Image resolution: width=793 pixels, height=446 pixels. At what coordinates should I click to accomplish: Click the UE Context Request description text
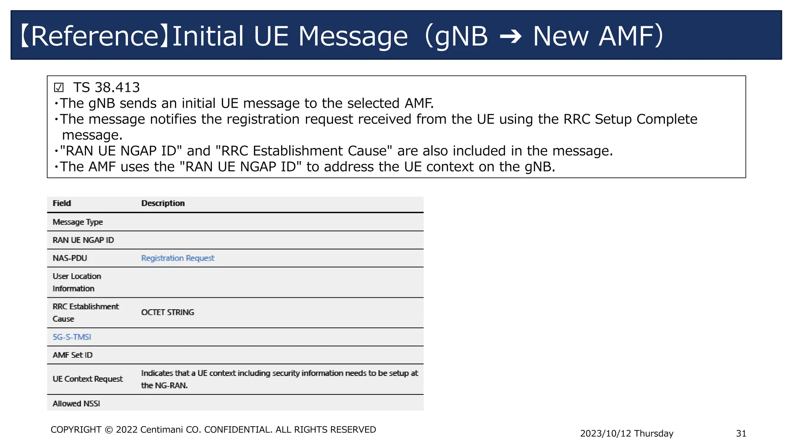coord(280,379)
